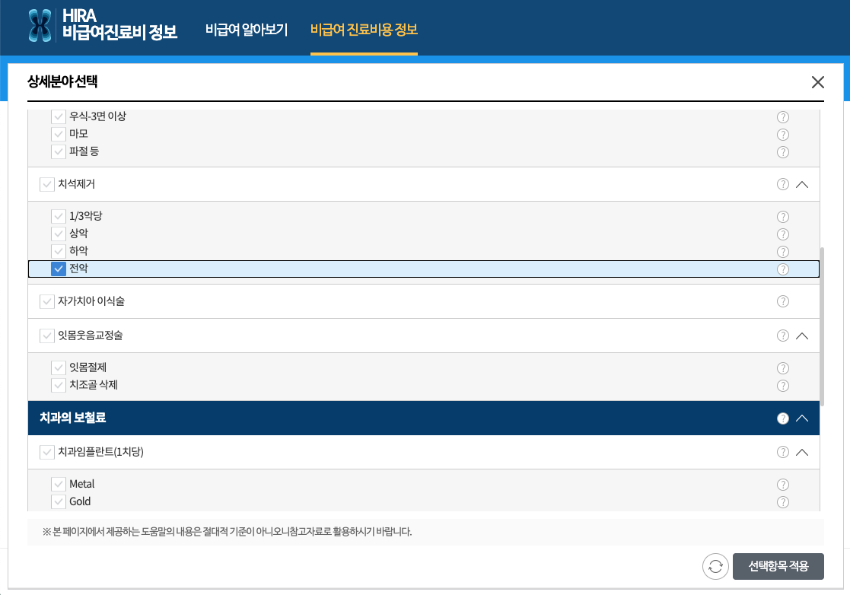Open the help icon beside 전악
Image resolution: width=850 pixels, height=595 pixels.
click(782, 268)
